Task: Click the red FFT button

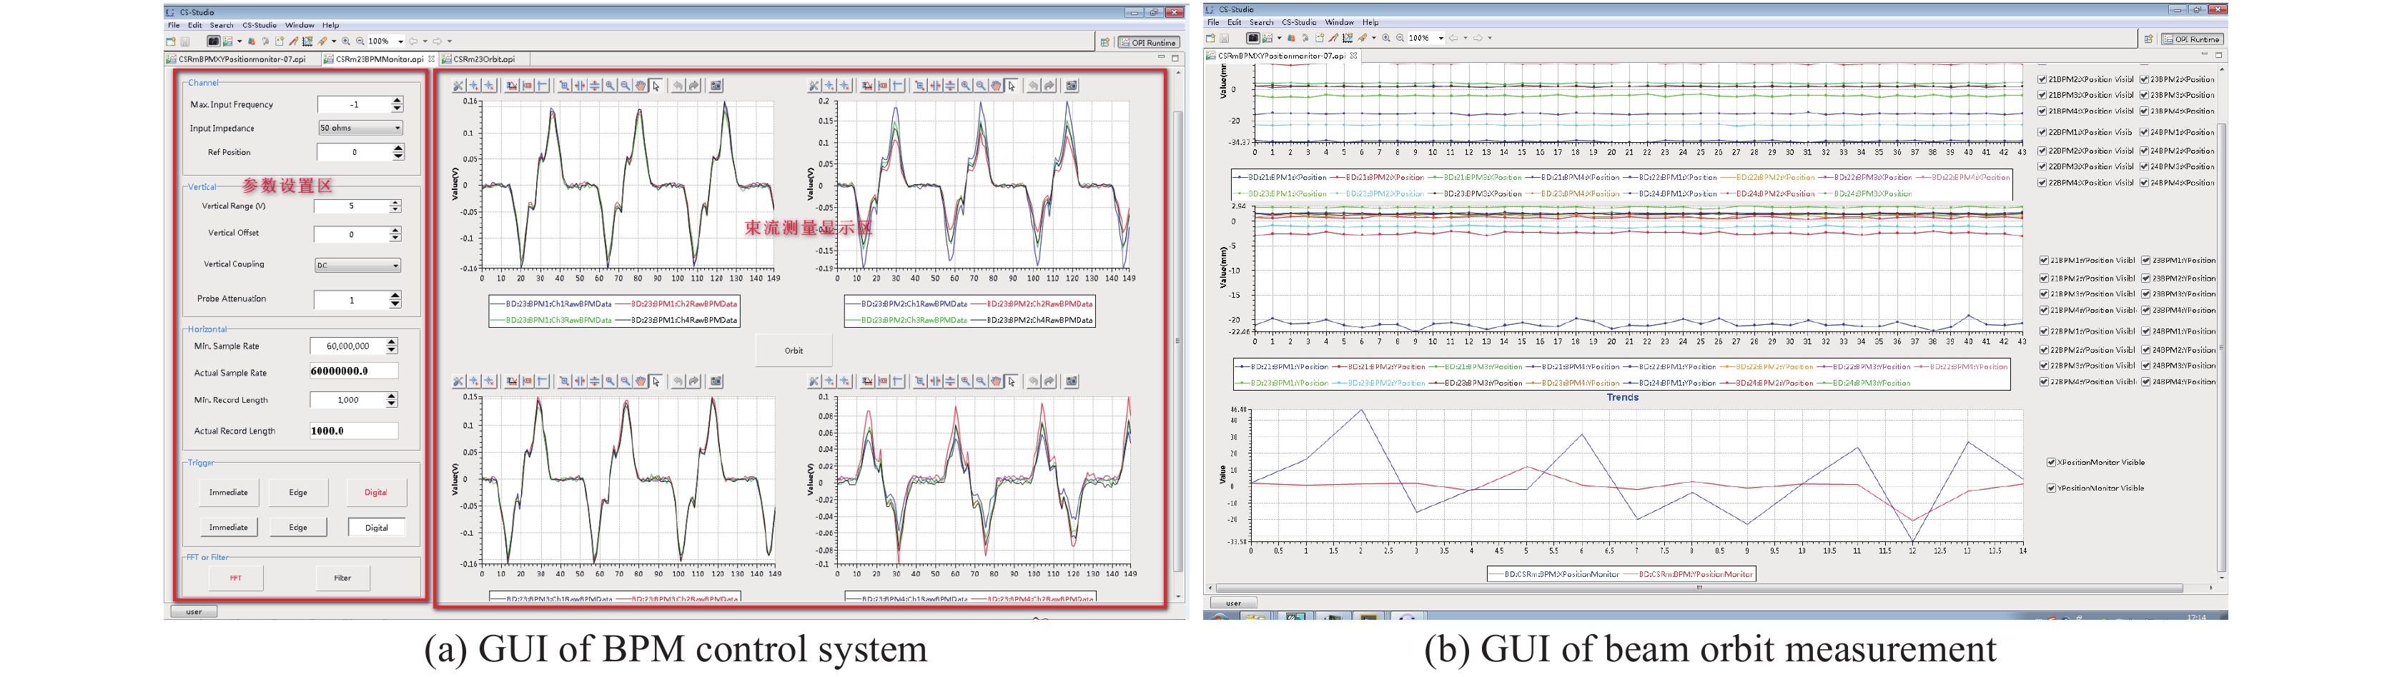Action: coord(236,578)
